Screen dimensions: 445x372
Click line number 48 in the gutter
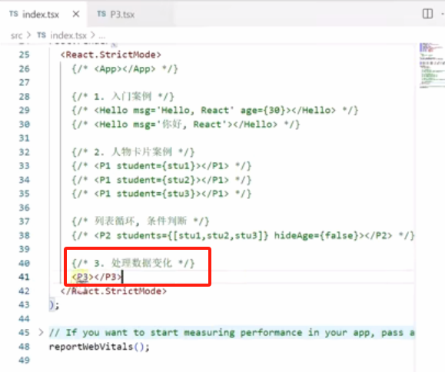pyautogui.click(x=24, y=347)
